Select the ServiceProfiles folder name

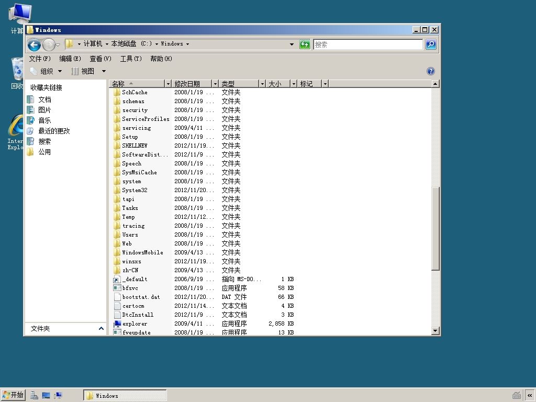146,119
